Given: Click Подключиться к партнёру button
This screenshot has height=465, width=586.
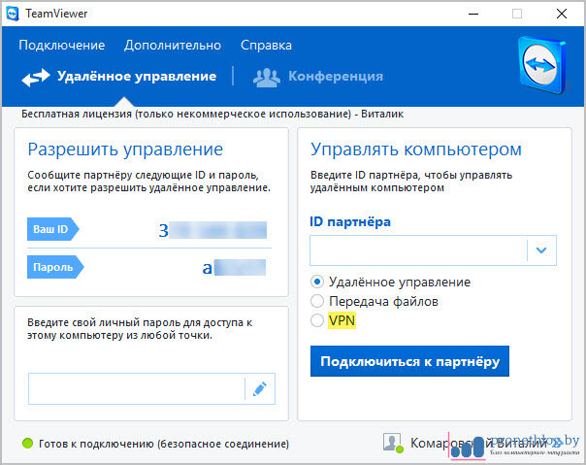Looking at the screenshot, I should (x=409, y=361).
